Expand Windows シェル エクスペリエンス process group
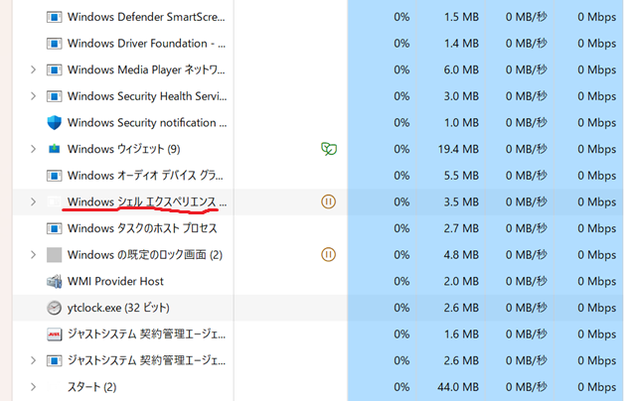The width and height of the screenshot is (636, 401). 33,201
